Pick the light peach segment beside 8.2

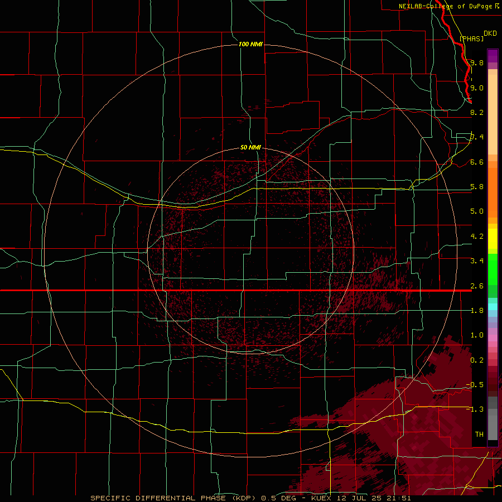[493, 114]
